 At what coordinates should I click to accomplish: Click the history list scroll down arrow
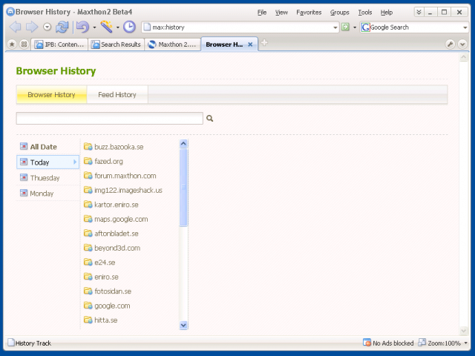184,325
